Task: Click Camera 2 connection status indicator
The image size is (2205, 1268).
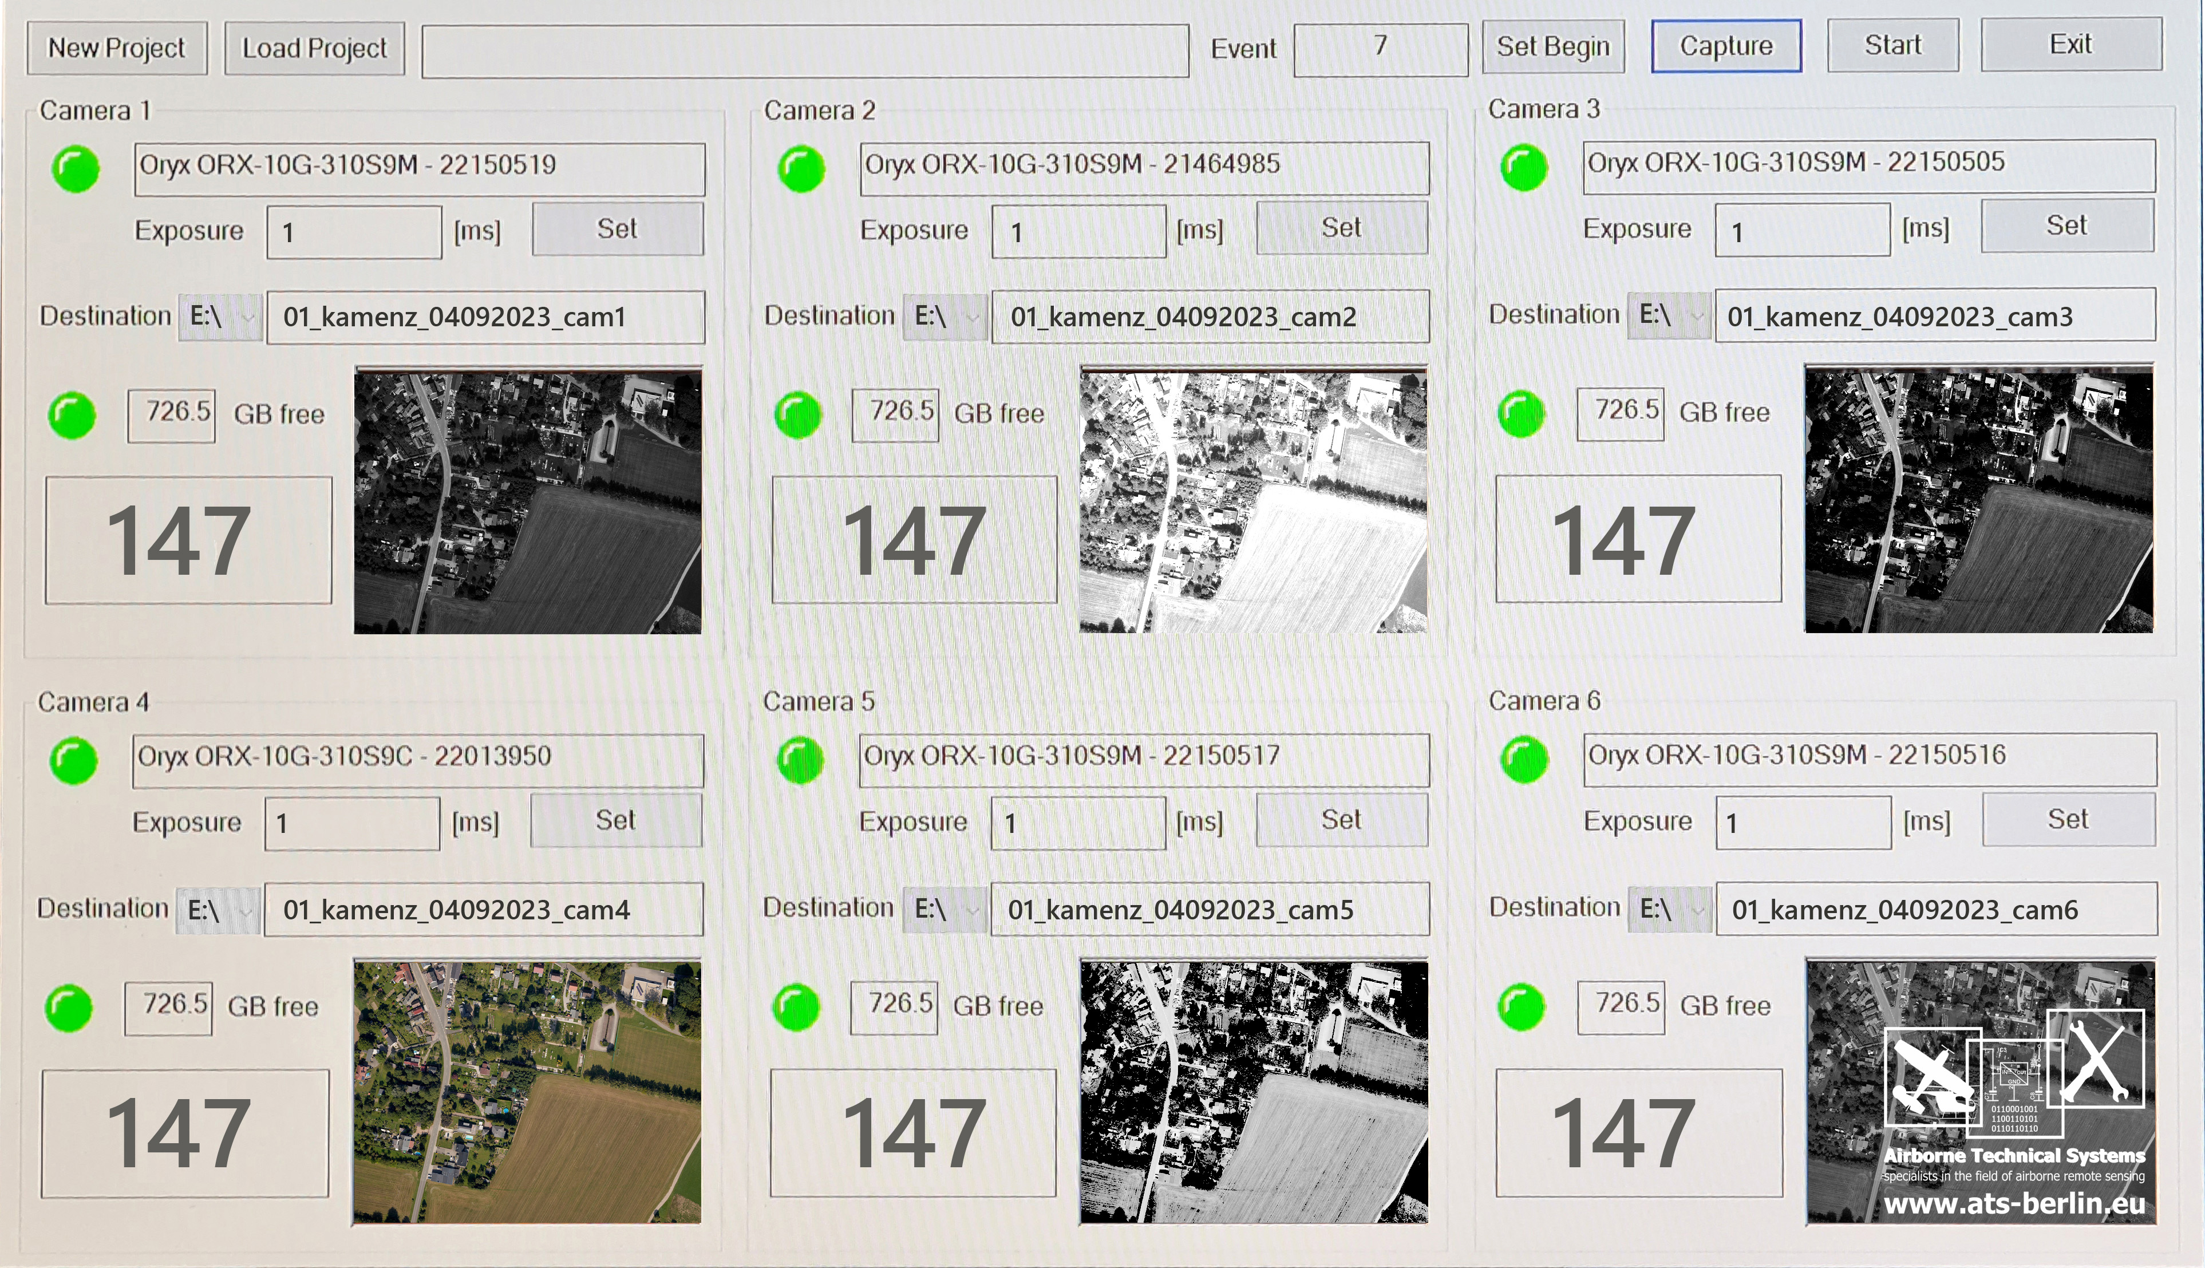Action: [801, 169]
